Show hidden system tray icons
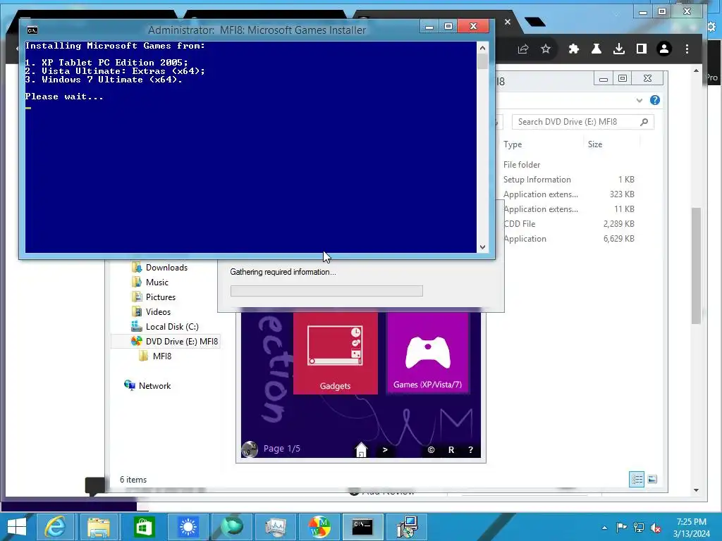Screen dimensions: 722x541 click(604, 528)
